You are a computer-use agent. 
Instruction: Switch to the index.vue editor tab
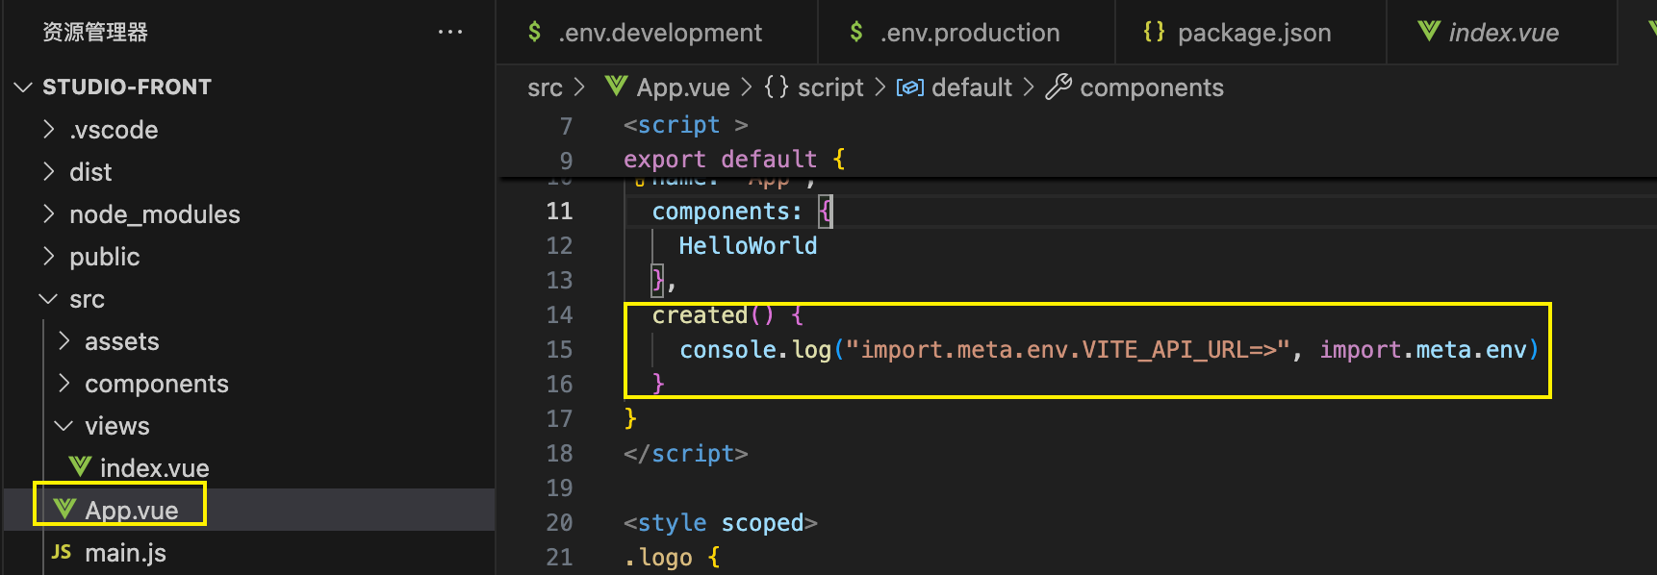(1501, 33)
